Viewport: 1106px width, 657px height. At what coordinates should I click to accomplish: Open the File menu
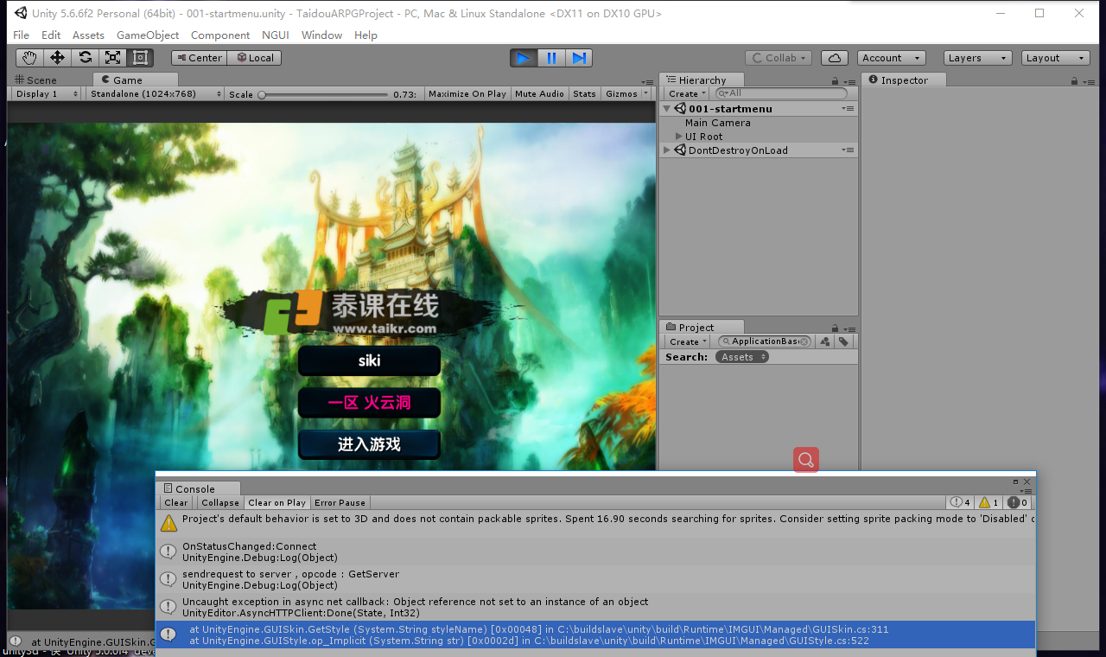[22, 35]
